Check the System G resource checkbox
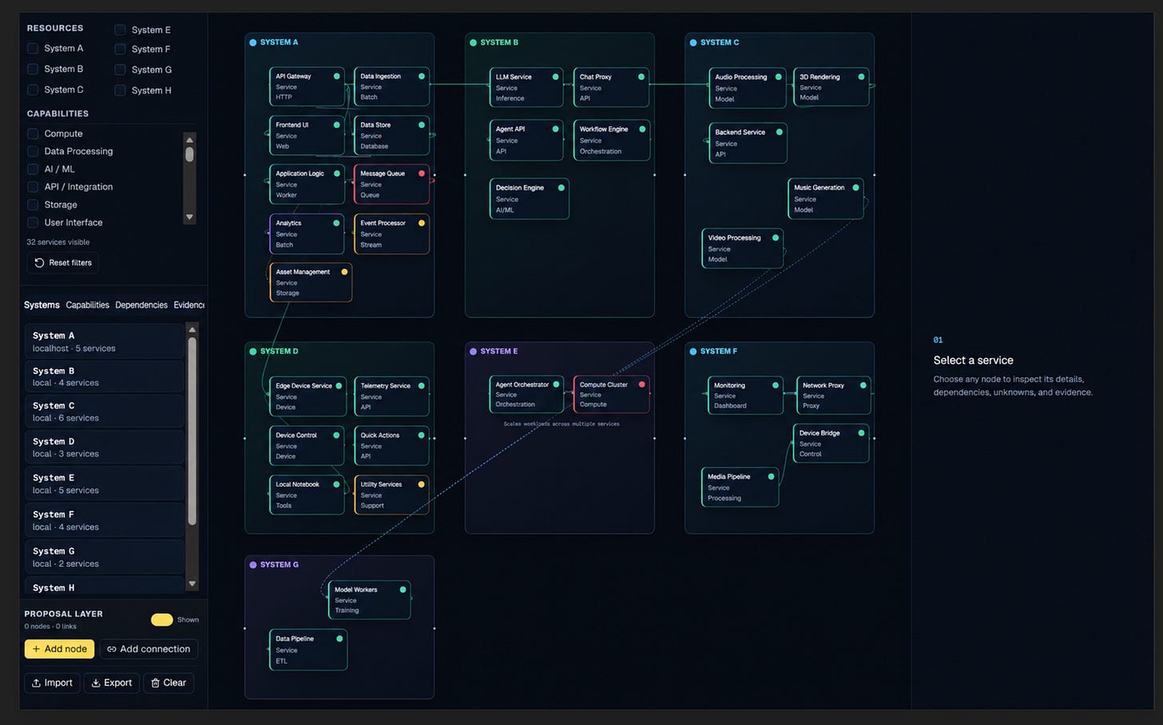This screenshot has width=1163, height=725. [120, 70]
